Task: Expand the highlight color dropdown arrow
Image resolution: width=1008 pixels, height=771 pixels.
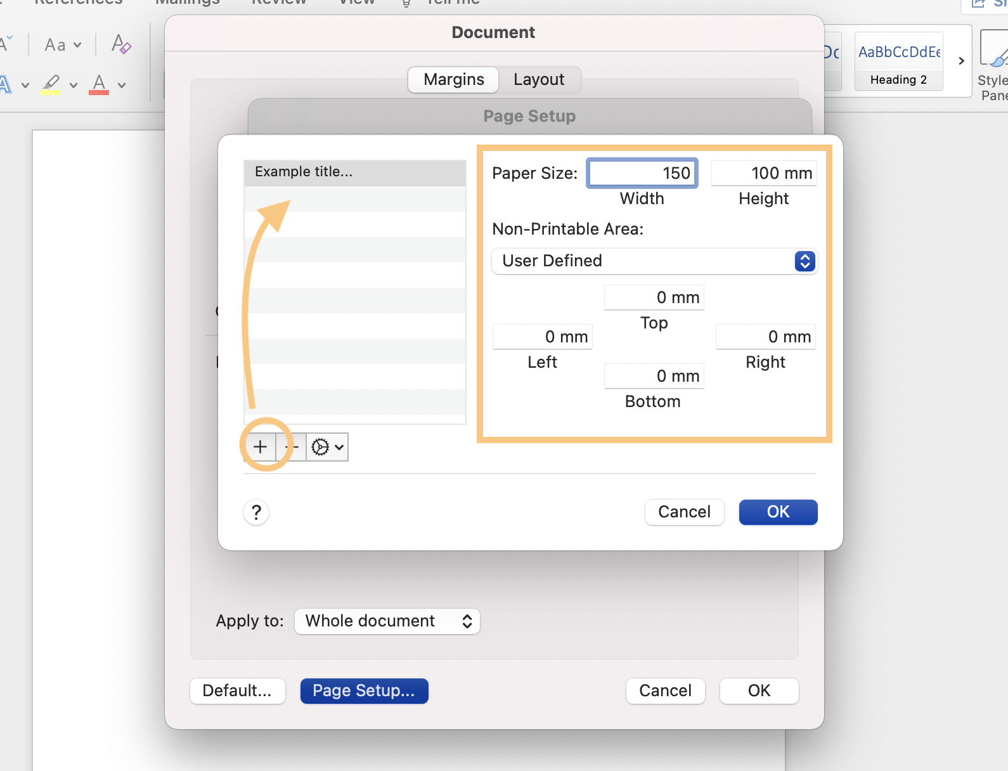Action: (74, 85)
